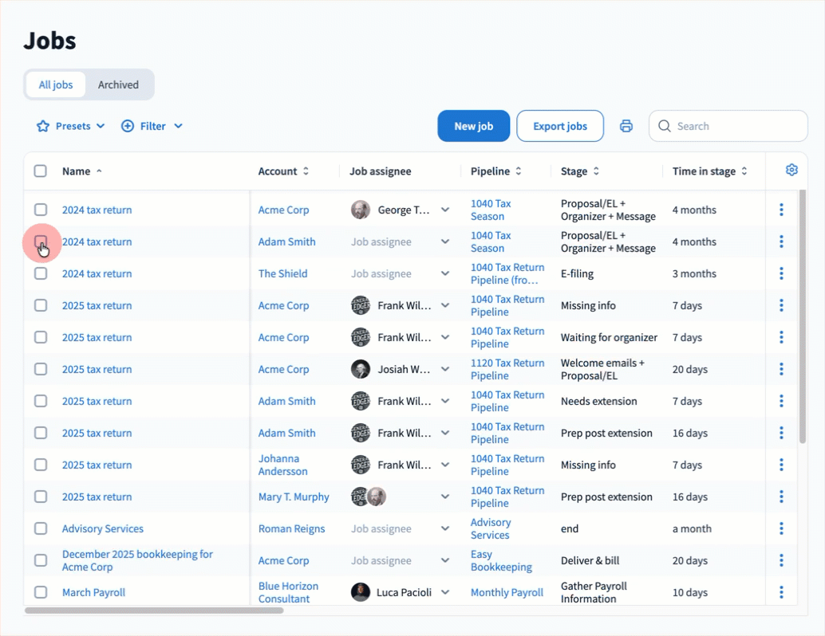Screen dimensions: 825x636
Task: Open table settings gear icon
Action: (x=791, y=170)
